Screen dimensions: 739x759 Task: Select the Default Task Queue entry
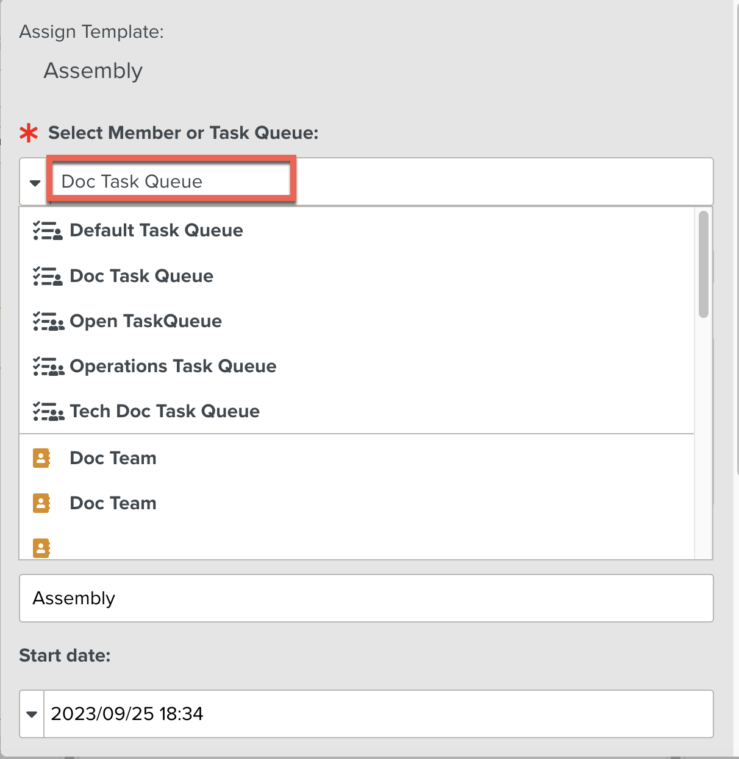[x=156, y=231]
